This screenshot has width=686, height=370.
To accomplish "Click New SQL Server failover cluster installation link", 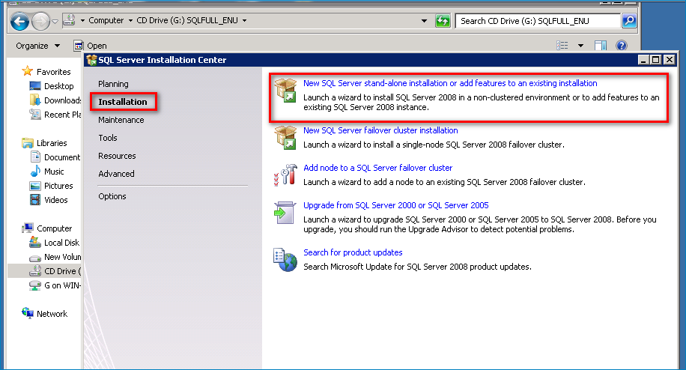I will tap(380, 130).
